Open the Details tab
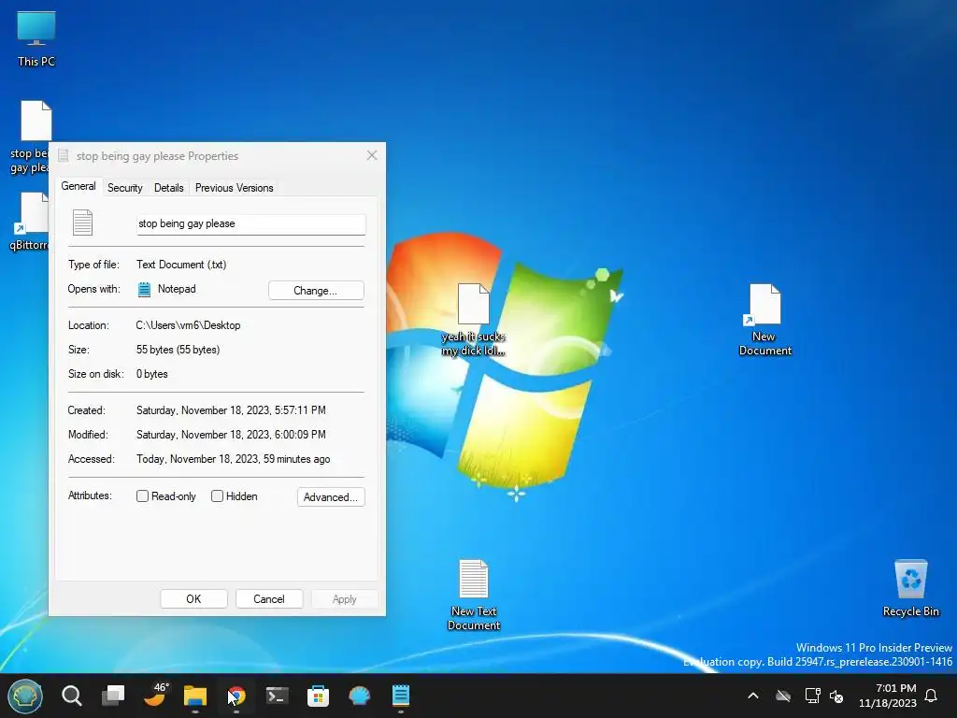This screenshot has height=718, width=957. point(169,188)
